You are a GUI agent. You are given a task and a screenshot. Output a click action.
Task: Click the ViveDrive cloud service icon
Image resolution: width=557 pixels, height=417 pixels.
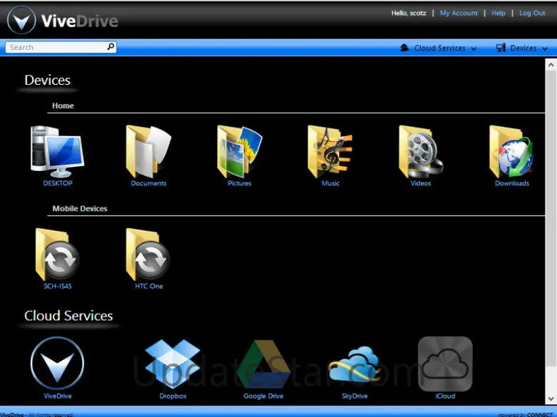pyautogui.click(x=57, y=364)
